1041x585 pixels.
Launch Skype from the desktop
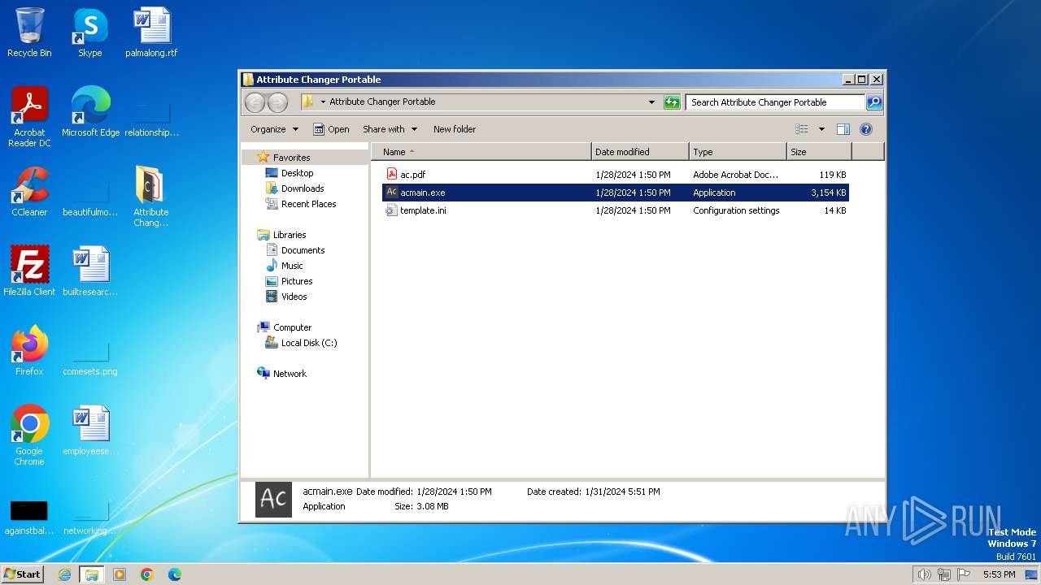click(90, 32)
